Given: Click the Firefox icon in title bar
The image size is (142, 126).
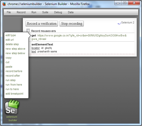Looking at the screenshot, I should (x=4, y=4).
